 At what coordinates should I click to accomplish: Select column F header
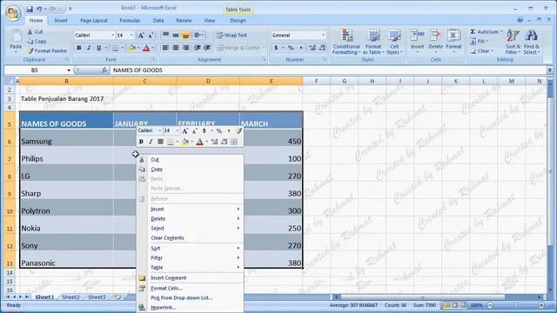pyautogui.click(x=316, y=81)
